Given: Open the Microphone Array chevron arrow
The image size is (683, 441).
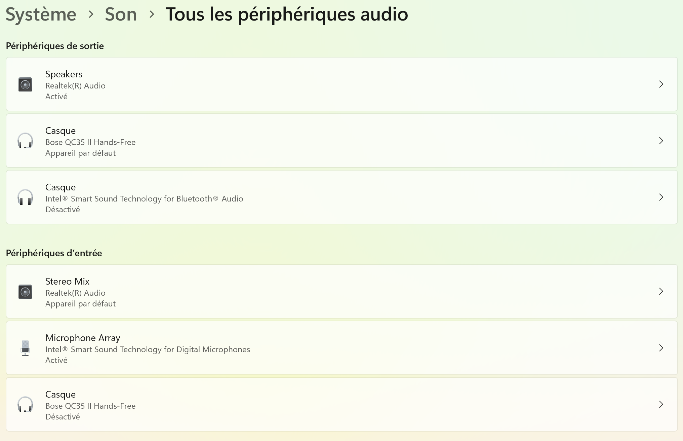Looking at the screenshot, I should click(x=661, y=348).
